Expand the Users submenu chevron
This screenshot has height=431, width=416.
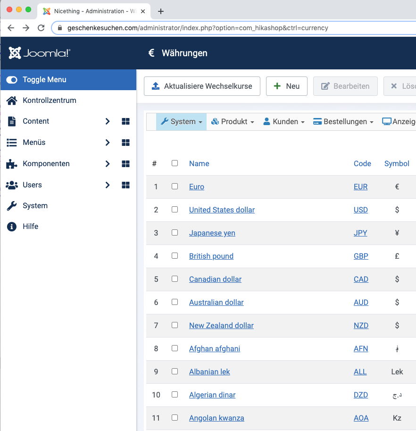click(x=108, y=185)
